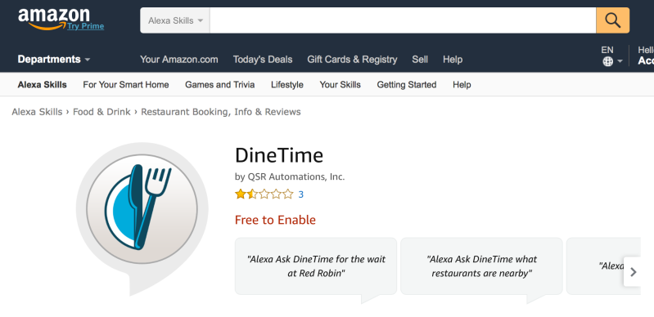Open the For Your Smart Home tab

click(x=126, y=85)
